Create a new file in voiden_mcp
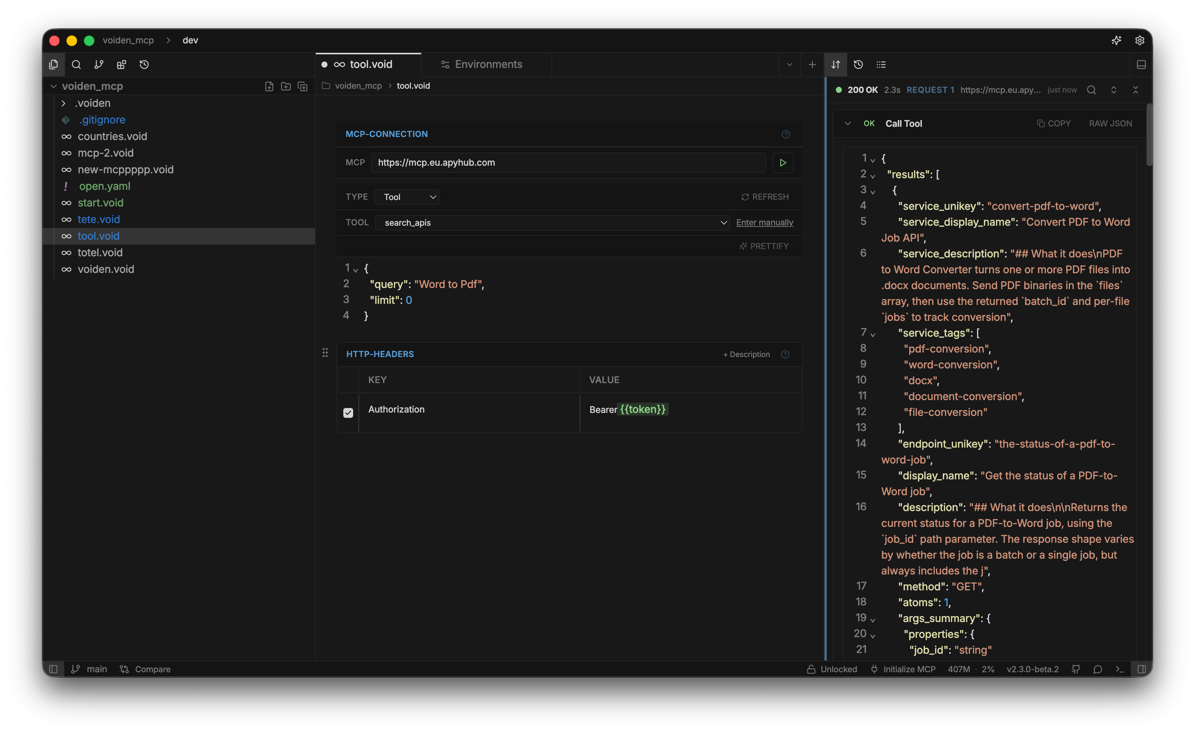Image resolution: width=1195 pixels, height=733 pixels. (269, 86)
